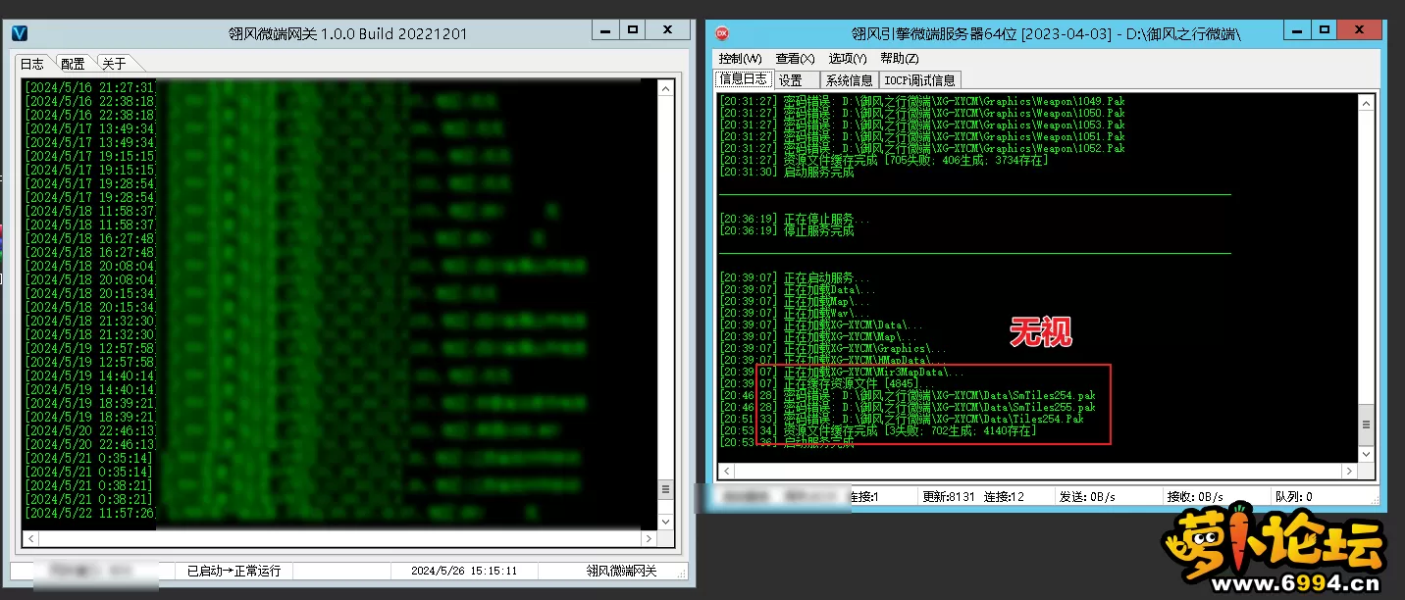Click the line [20:39:07] 正在启动服务...

(x=794, y=277)
